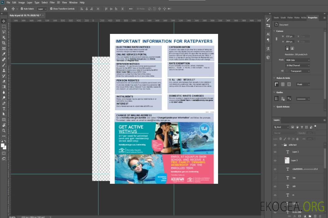Select the Eyedropper tool

coord(4,54)
